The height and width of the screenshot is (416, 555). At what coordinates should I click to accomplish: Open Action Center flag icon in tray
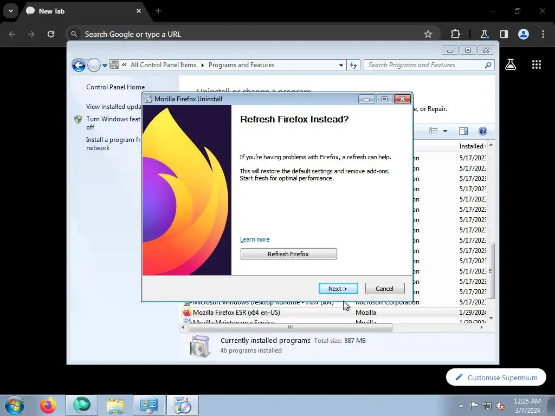(x=474, y=406)
